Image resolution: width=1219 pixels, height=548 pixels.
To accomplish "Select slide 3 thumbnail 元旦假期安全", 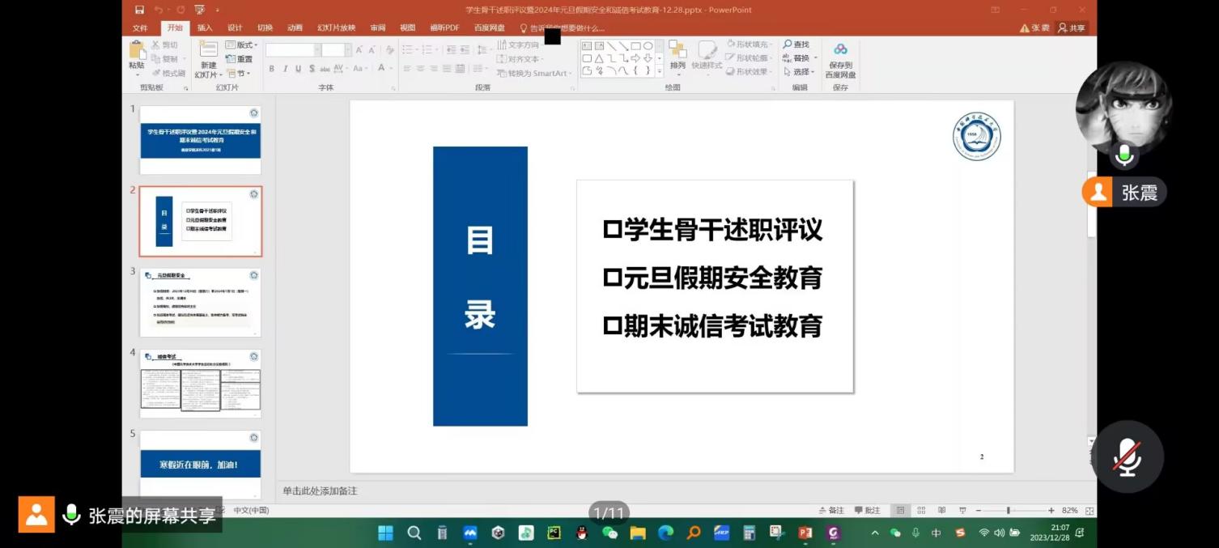I will (x=200, y=302).
